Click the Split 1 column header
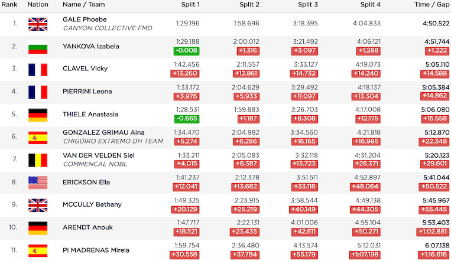The height and width of the screenshot is (261, 451). tap(190, 5)
